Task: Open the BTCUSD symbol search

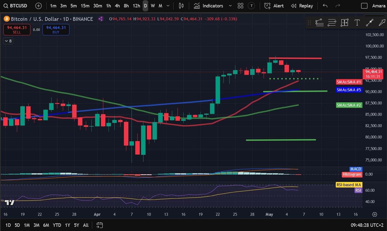Action: [15, 6]
